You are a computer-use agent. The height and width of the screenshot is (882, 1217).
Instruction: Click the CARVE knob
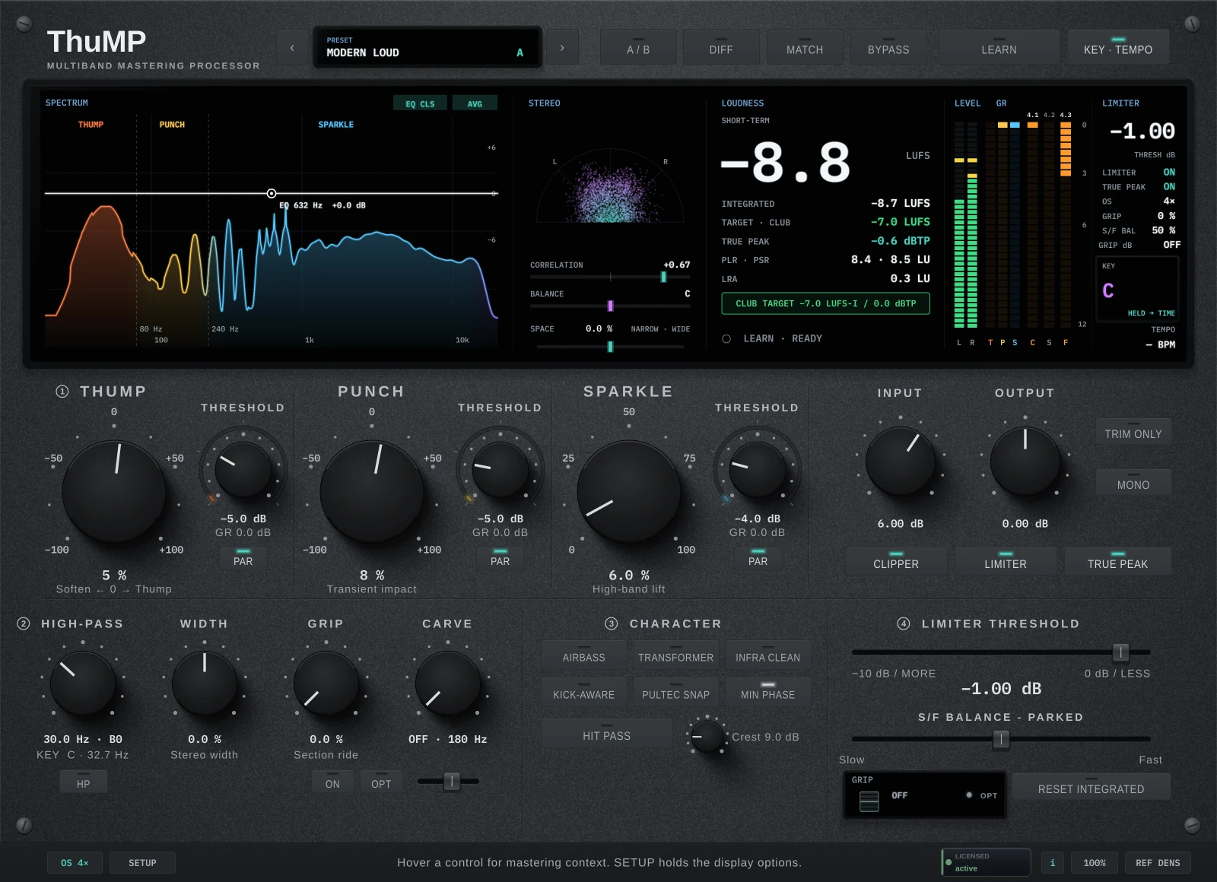point(448,684)
